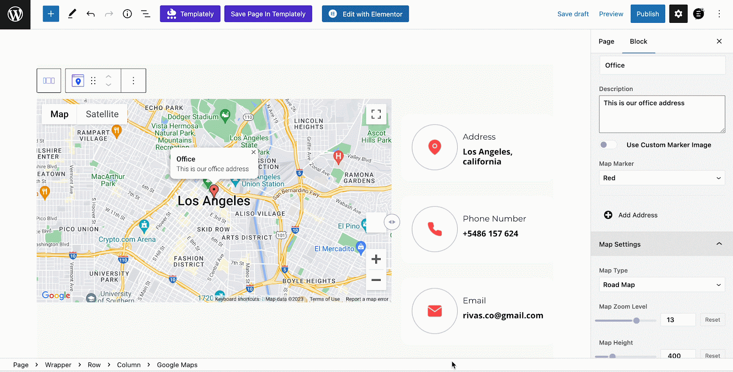Click the Address location pin icon
Screen dimensions: 733x372
(x=435, y=147)
